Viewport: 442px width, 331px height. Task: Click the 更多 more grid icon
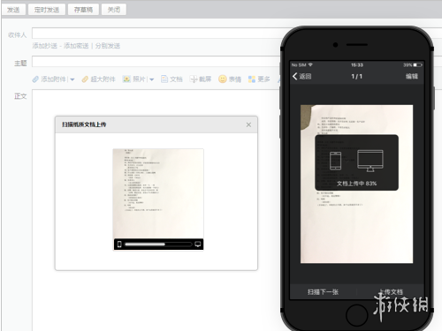tap(252, 79)
